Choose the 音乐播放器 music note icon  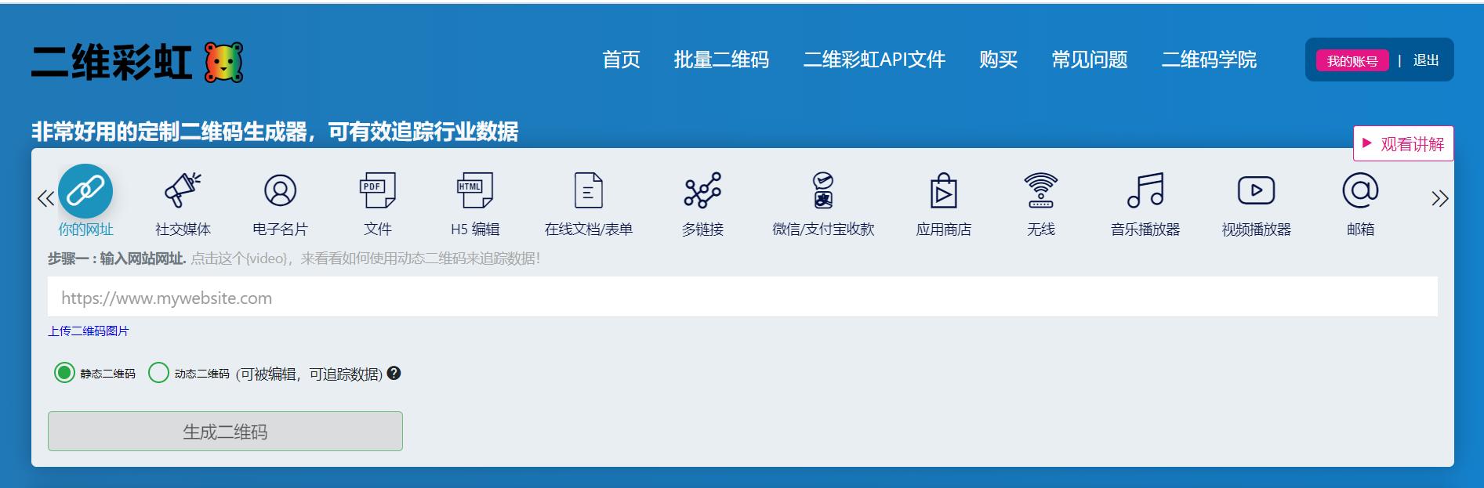tap(1145, 190)
